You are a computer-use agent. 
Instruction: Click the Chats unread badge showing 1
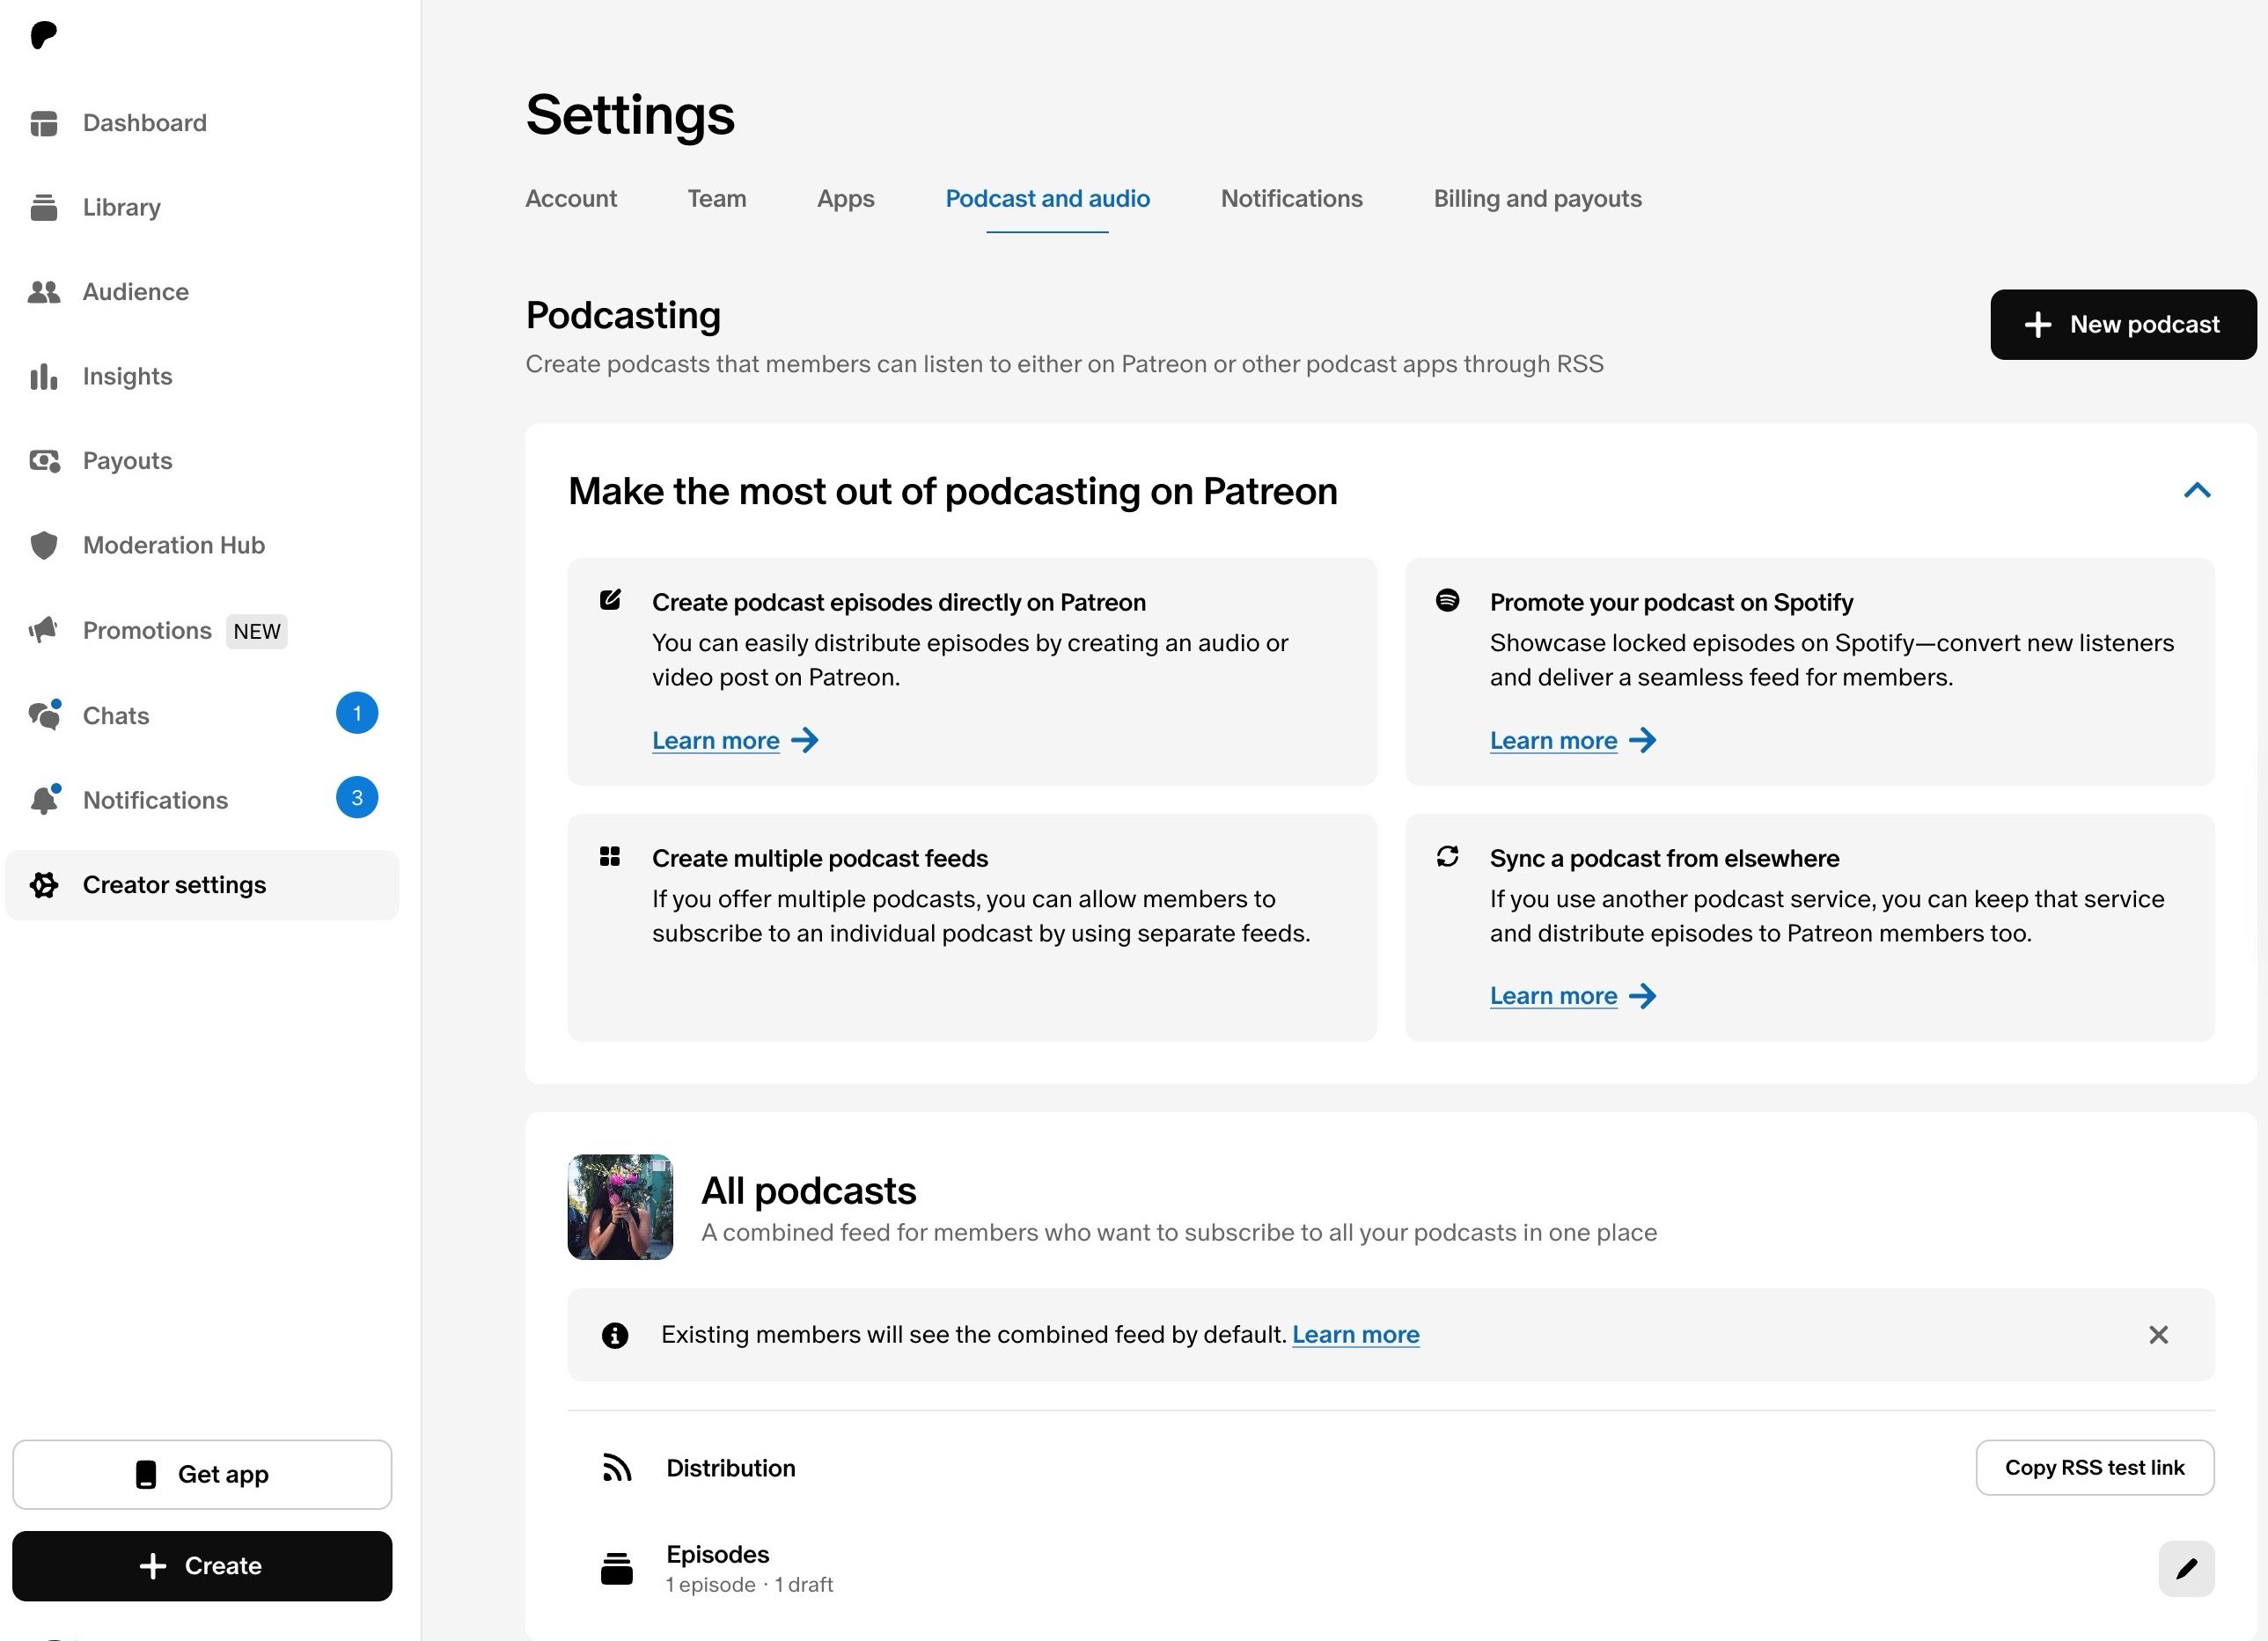pyautogui.click(x=357, y=713)
